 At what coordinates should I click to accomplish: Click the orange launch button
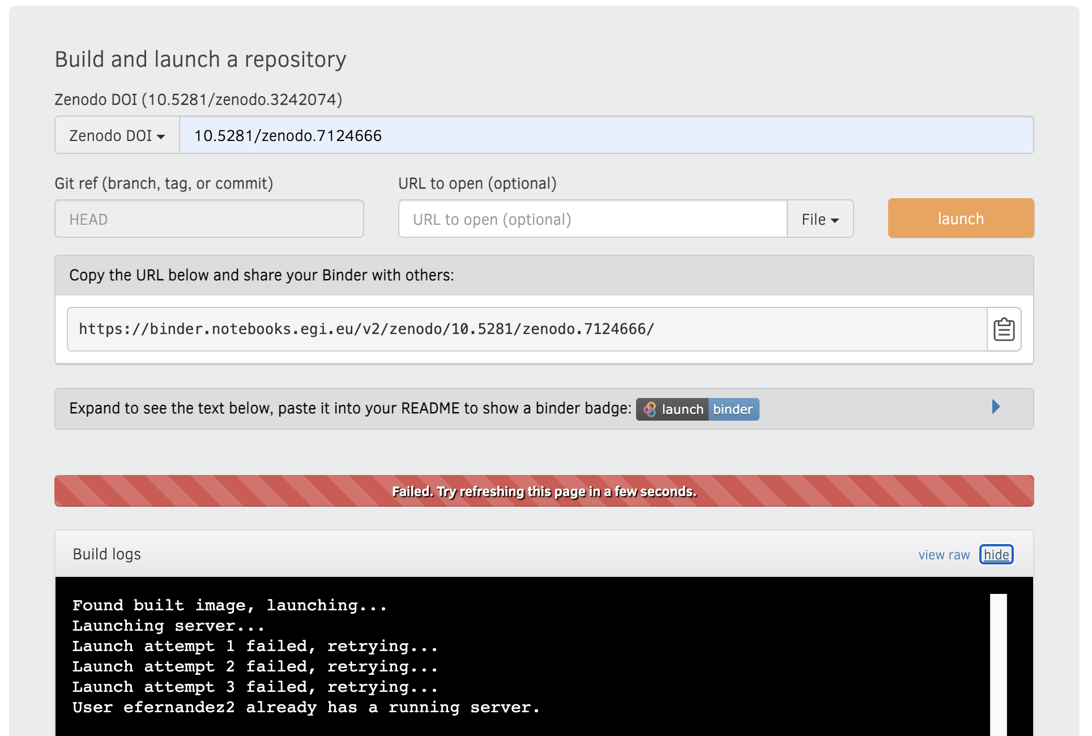coord(959,219)
